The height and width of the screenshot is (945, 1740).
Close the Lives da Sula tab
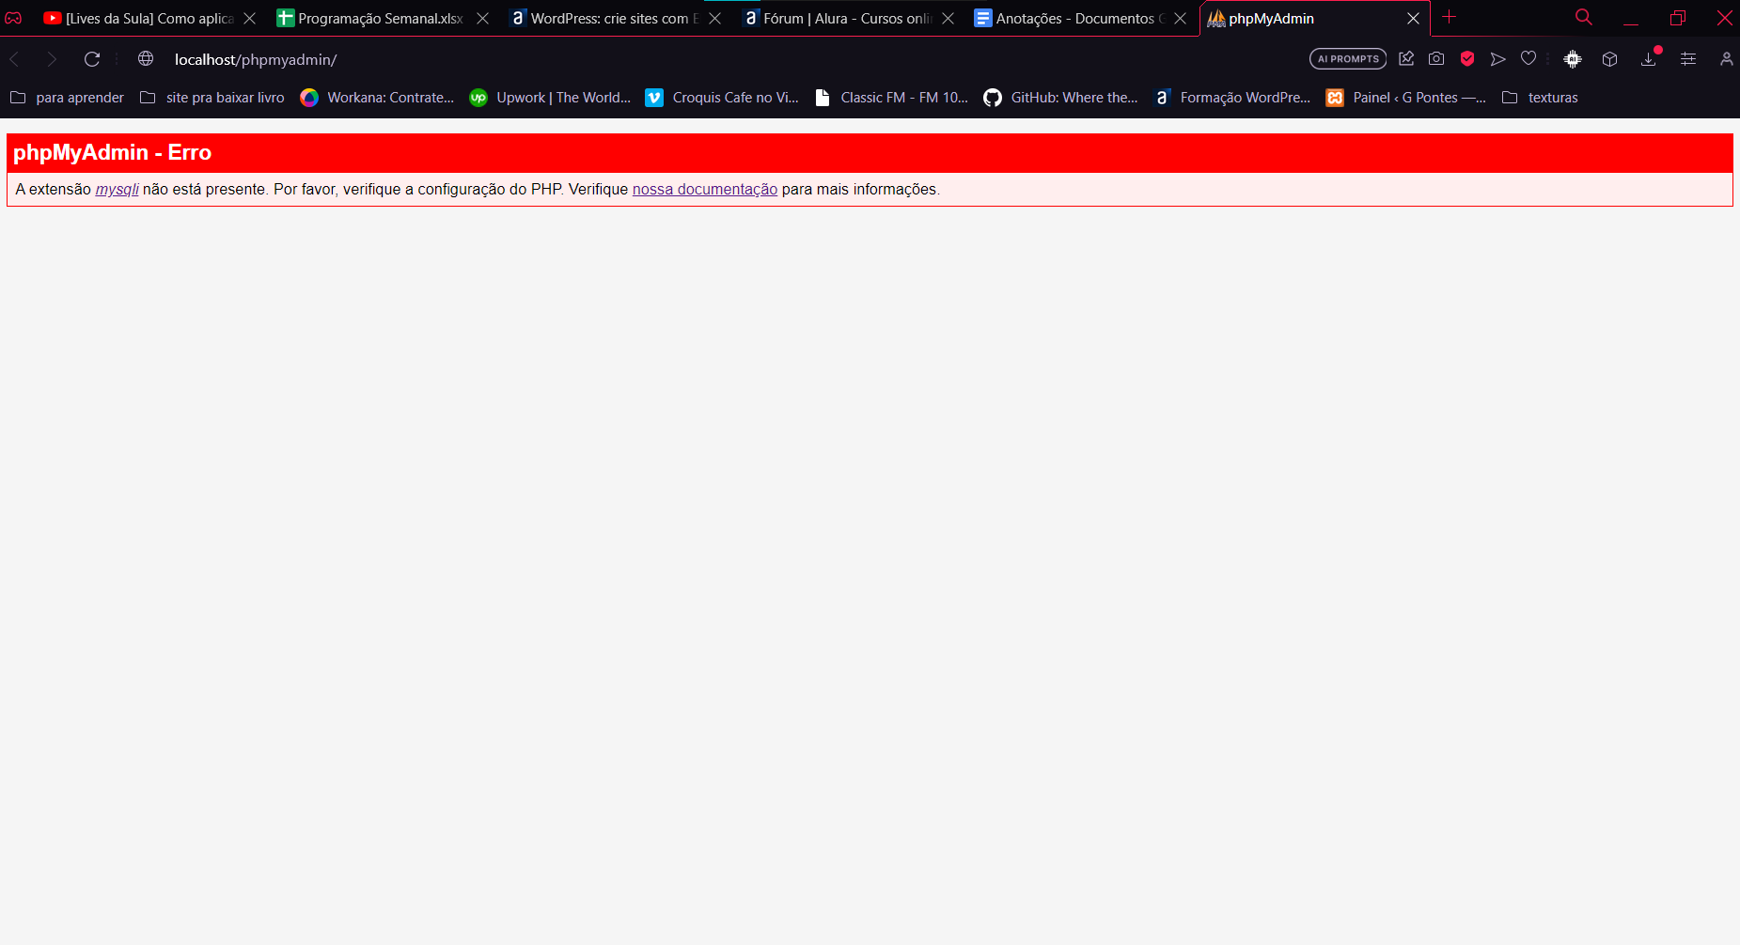250,19
